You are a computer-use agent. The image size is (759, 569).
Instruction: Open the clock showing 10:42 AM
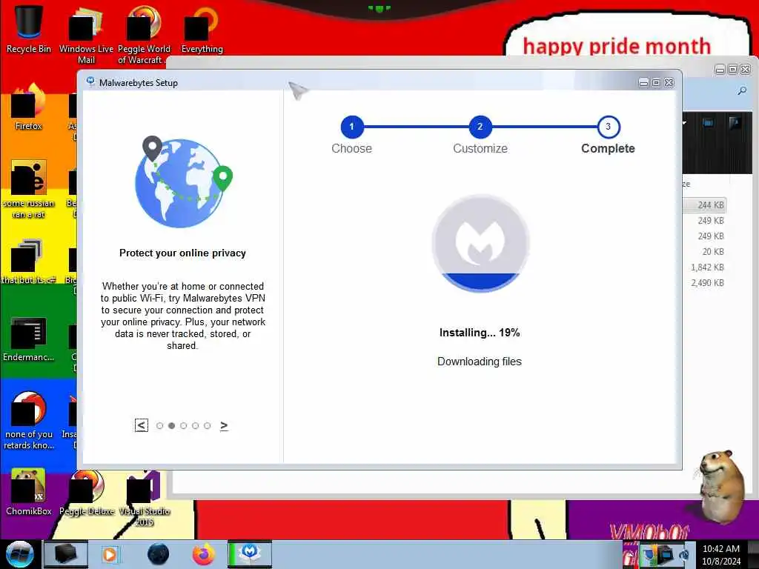721,554
